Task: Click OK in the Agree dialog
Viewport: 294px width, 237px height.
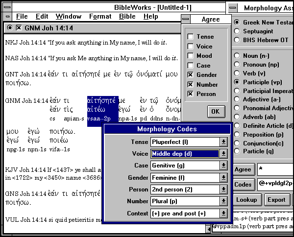Action: pyautogui.click(x=216, y=112)
